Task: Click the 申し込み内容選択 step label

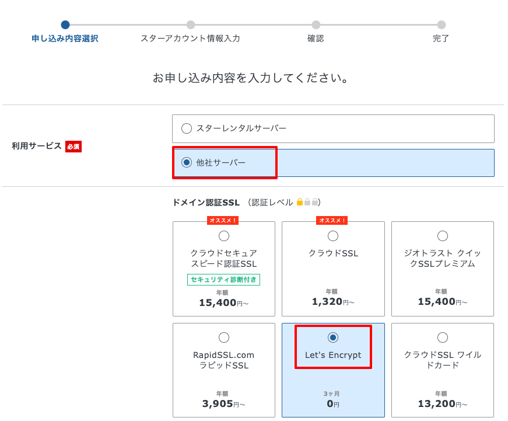Action: 65,39
